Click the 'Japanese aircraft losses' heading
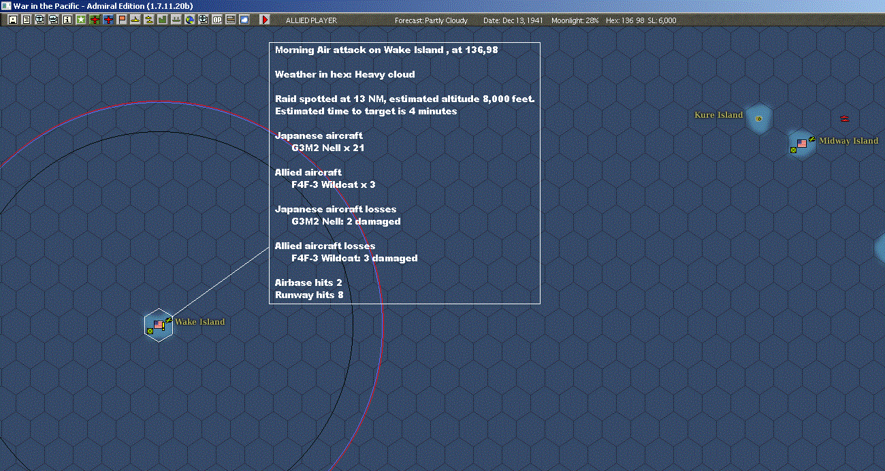This screenshot has height=471, width=885. pos(336,209)
